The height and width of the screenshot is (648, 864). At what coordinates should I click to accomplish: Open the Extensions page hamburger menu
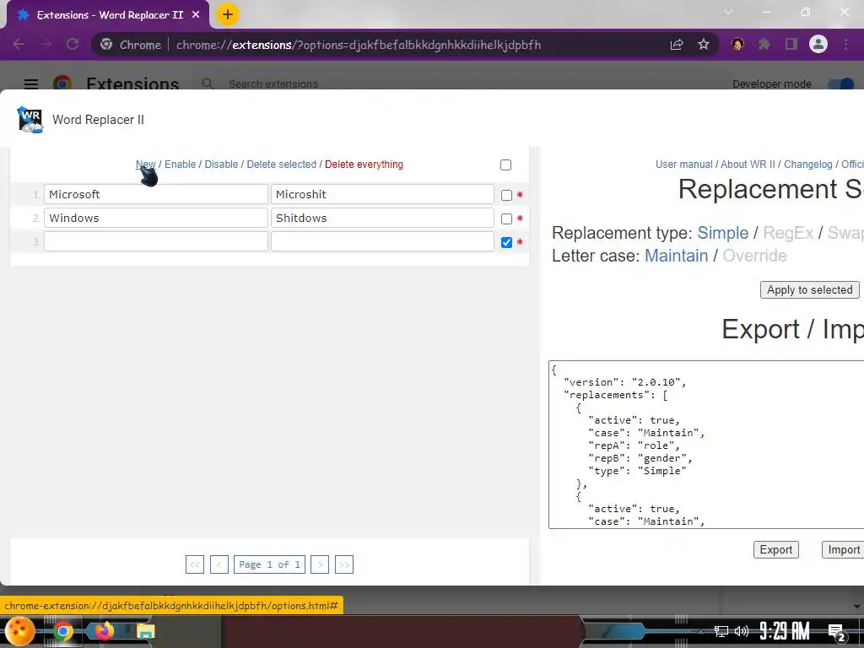point(31,84)
